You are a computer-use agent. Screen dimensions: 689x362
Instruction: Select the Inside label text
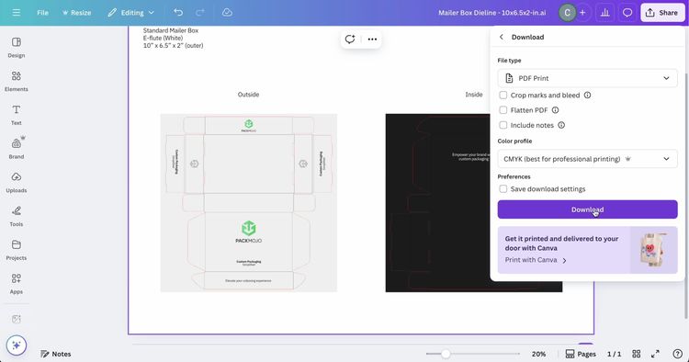(x=474, y=95)
